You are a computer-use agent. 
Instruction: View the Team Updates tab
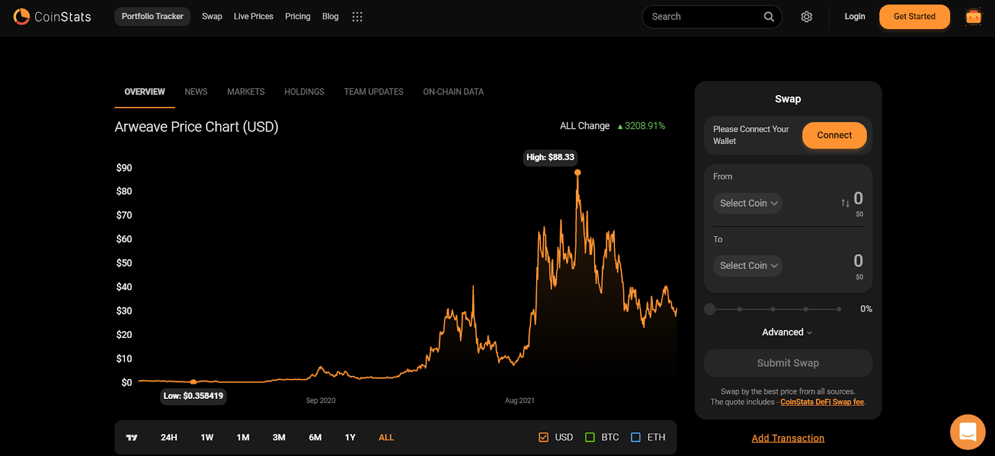374,92
